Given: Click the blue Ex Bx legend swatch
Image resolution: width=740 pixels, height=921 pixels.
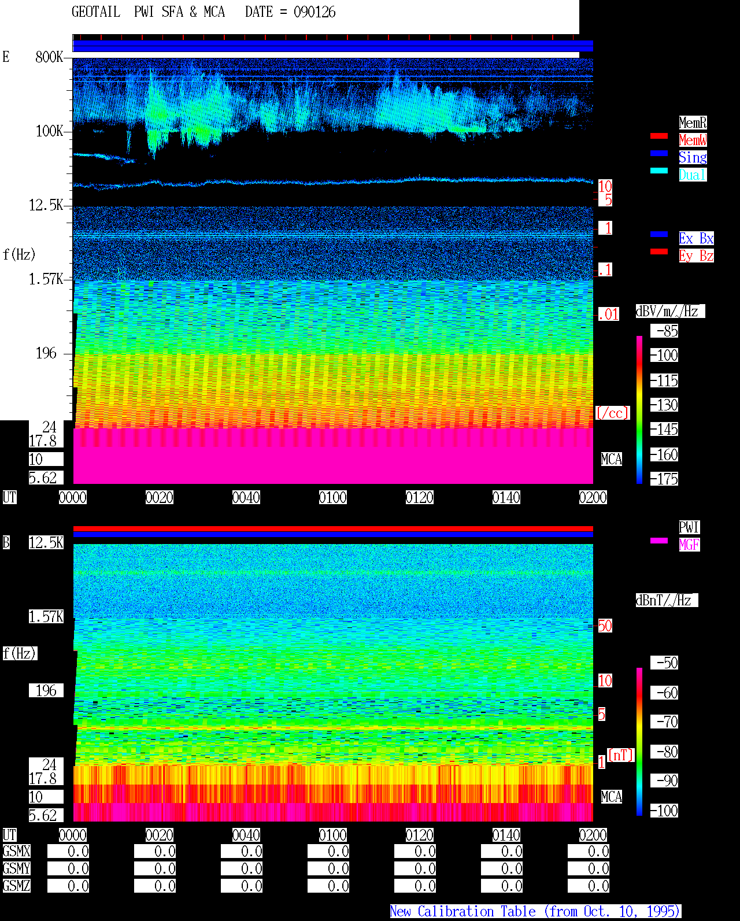Looking at the screenshot, I should [x=659, y=234].
